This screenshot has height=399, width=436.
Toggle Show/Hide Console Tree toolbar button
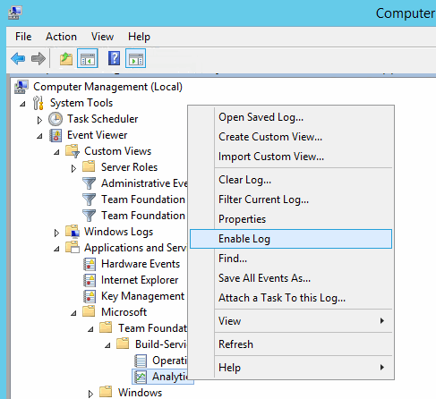coord(88,58)
